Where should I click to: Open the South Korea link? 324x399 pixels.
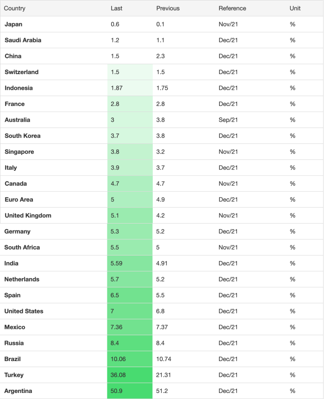click(23, 136)
